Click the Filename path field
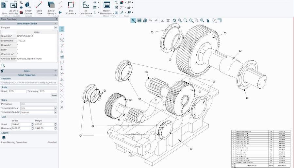This screenshot has height=168, width=294. pyautogui.click(x=29, y=83)
